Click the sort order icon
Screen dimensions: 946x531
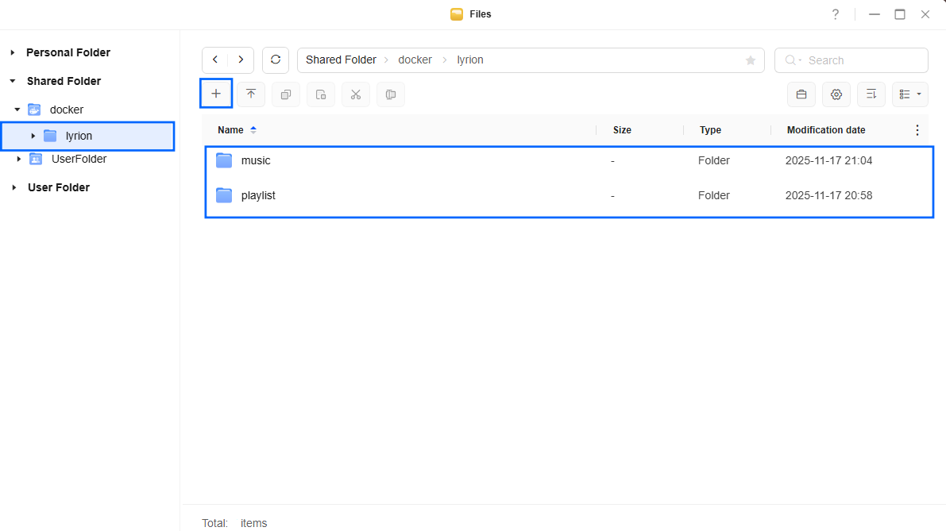pos(871,94)
